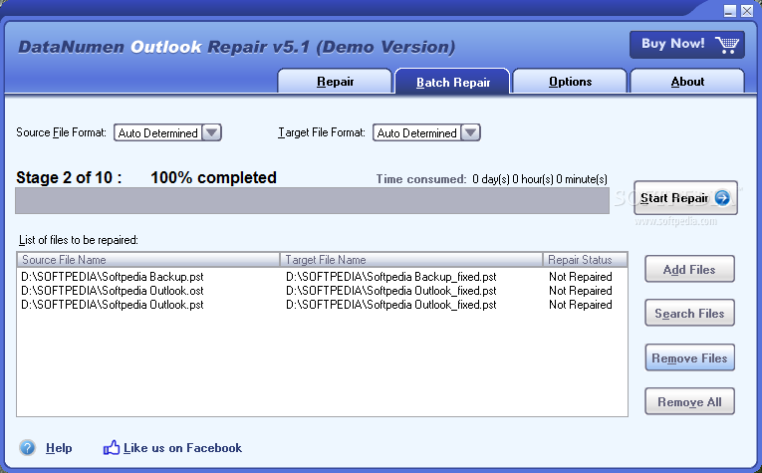Click the target cell in the Outlook.pst row
762x473 pixels.
(x=391, y=305)
